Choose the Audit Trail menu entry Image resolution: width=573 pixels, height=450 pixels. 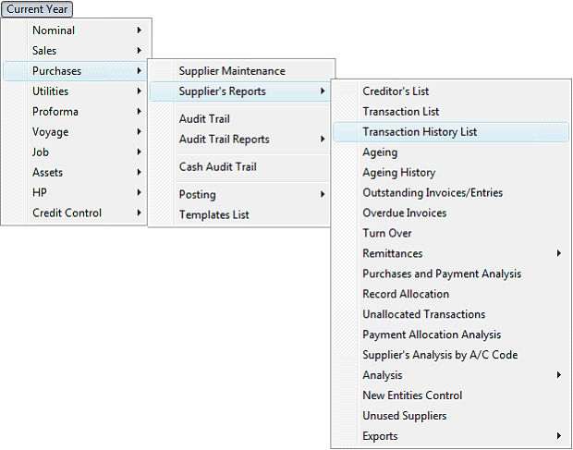click(239, 118)
